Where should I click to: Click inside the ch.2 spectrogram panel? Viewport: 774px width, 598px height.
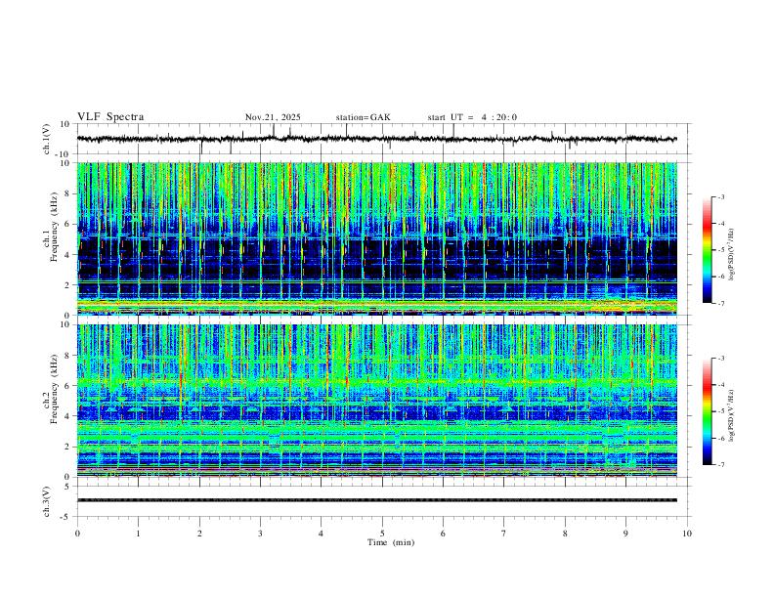point(376,401)
